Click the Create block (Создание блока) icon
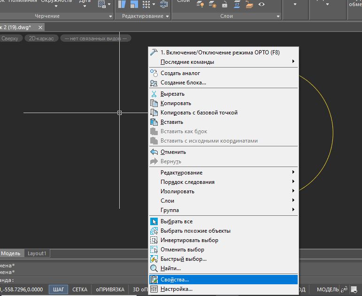Screen dimensions: 362x296 pyautogui.click(x=154, y=83)
